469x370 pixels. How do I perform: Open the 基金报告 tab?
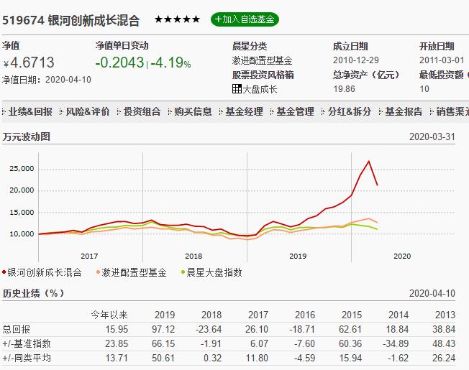pos(404,111)
